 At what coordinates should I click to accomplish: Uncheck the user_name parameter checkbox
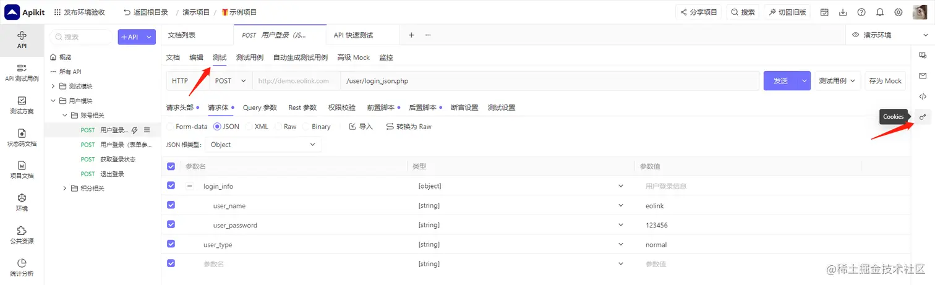171,205
